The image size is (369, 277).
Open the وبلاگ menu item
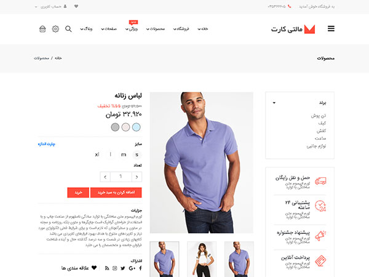tap(86, 29)
